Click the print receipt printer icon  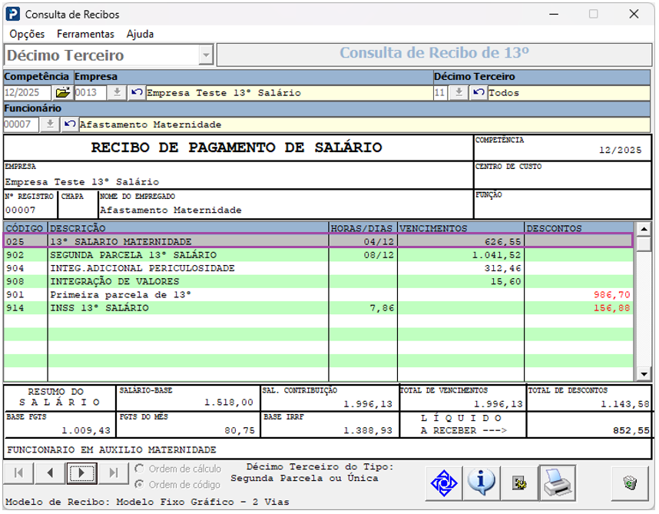tap(557, 483)
